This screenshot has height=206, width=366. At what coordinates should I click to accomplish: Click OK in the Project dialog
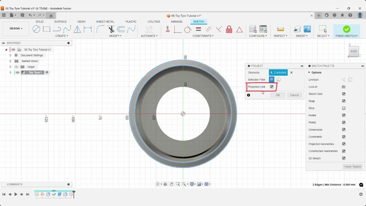[x=278, y=95]
